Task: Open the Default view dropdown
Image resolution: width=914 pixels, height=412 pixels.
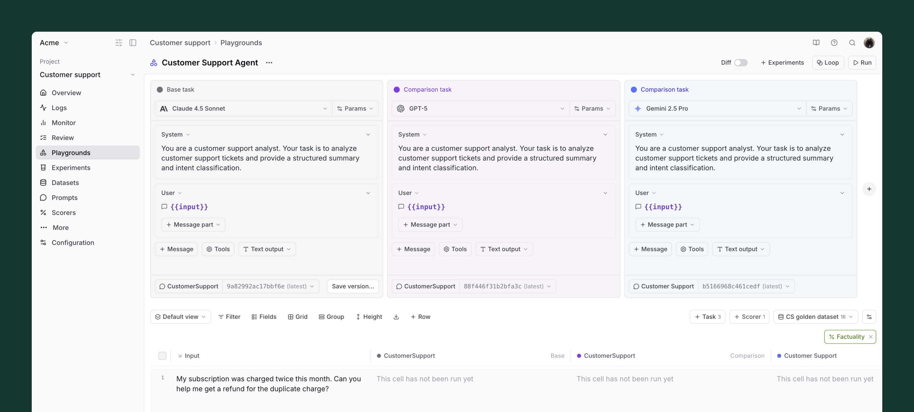Action: [x=180, y=317]
